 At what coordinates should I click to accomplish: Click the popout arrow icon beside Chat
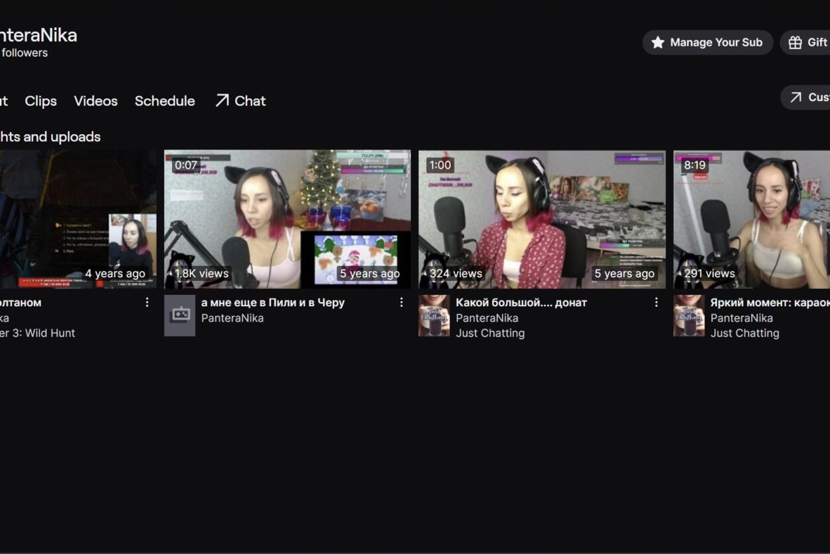coord(222,100)
